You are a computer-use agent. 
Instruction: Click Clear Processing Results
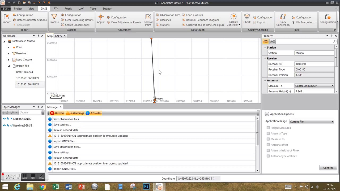(77, 20)
